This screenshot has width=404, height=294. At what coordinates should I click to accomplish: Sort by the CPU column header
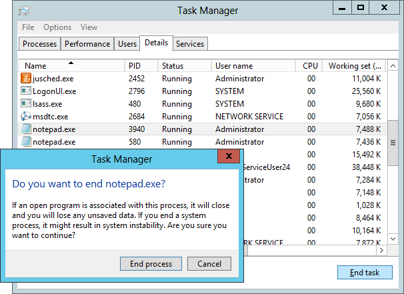pyautogui.click(x=310, y=66)
